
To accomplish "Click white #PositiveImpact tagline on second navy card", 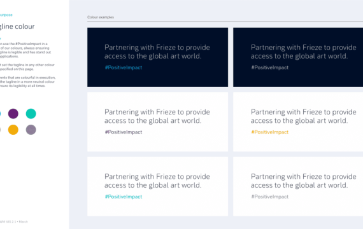I will [x=270, y=67].
